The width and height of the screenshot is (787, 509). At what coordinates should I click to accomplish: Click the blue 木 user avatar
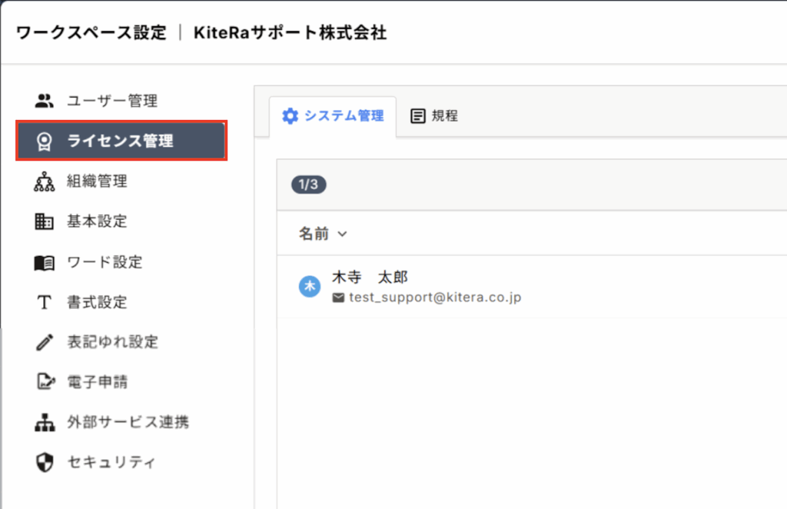(309, 287)
